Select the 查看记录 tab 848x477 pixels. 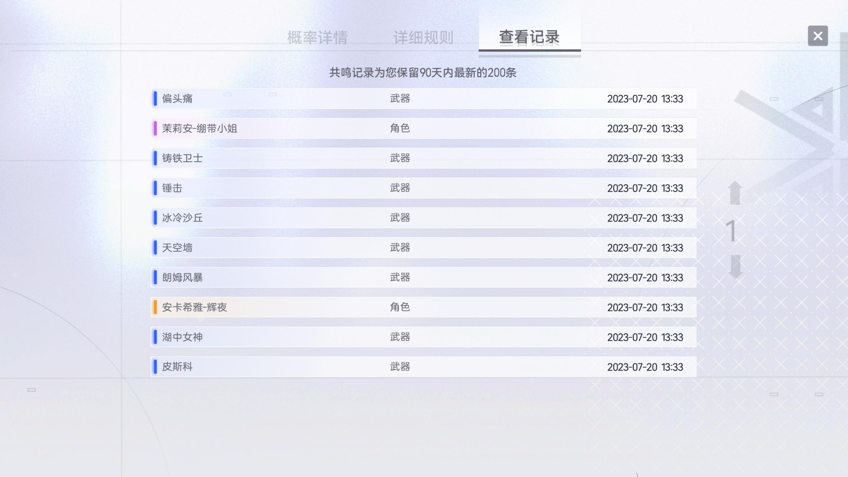pyautogui.click(x=529, y=37)
